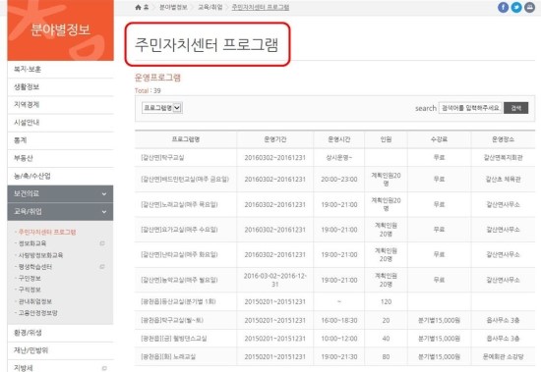Image resolution: width=541 pixels, height=372 pixels.
Task: Click the 인원 column header
Action: tap(386, 139)
